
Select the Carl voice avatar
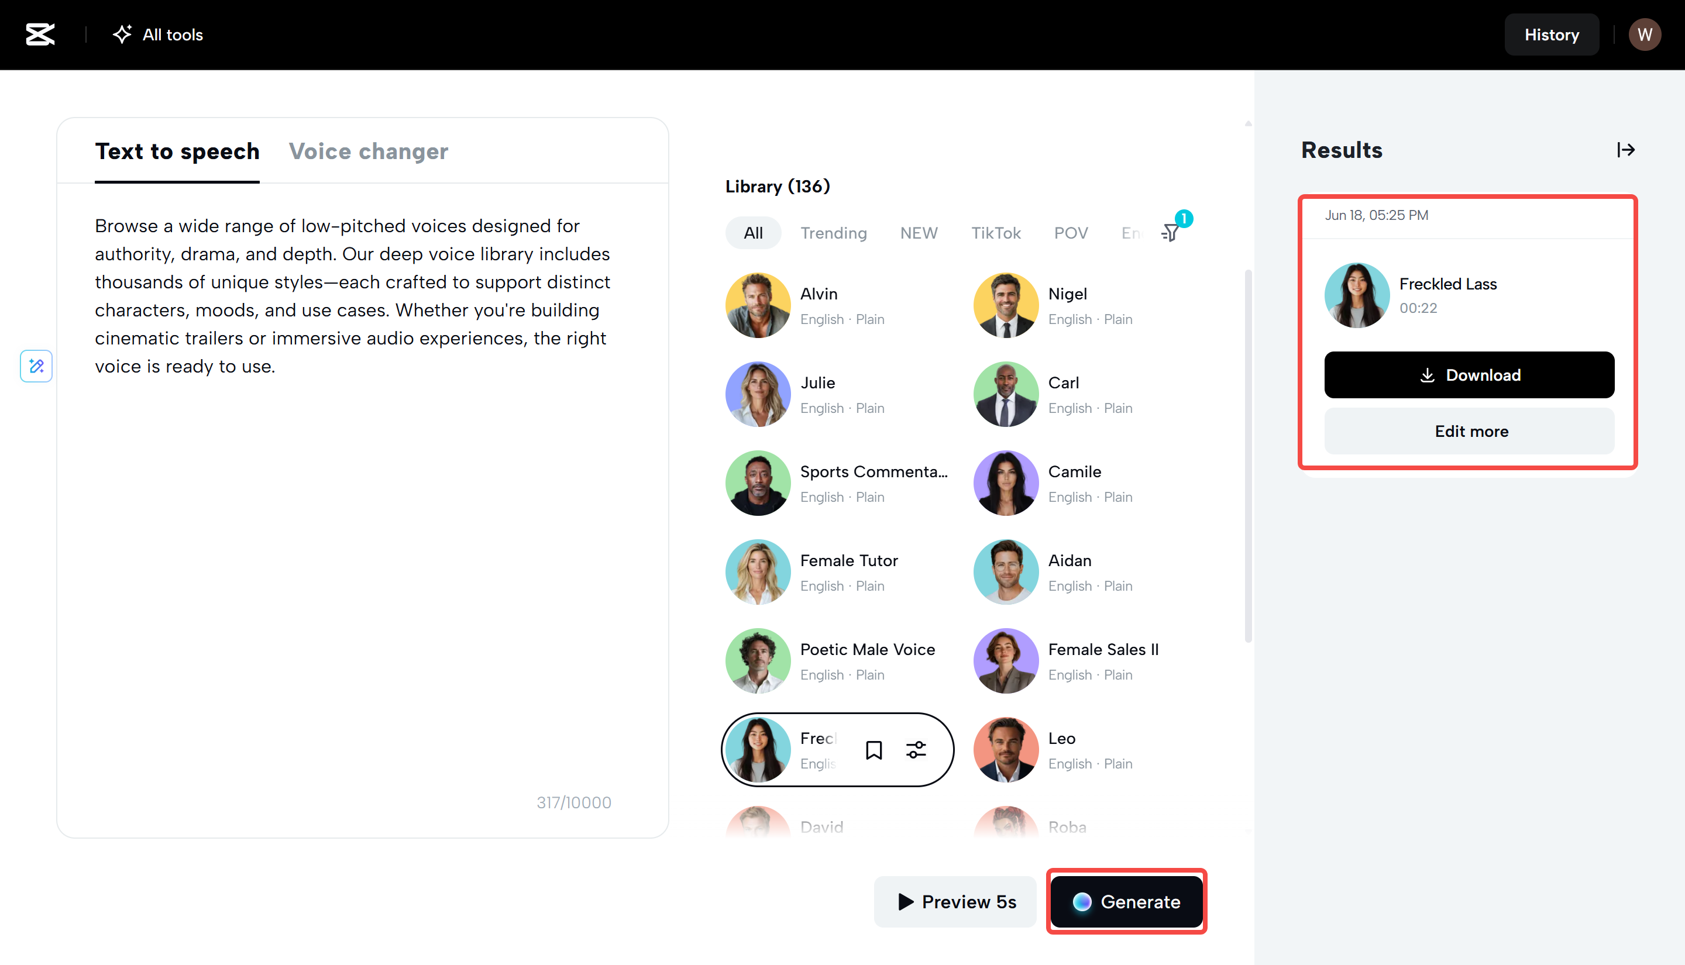[1006, 394]
